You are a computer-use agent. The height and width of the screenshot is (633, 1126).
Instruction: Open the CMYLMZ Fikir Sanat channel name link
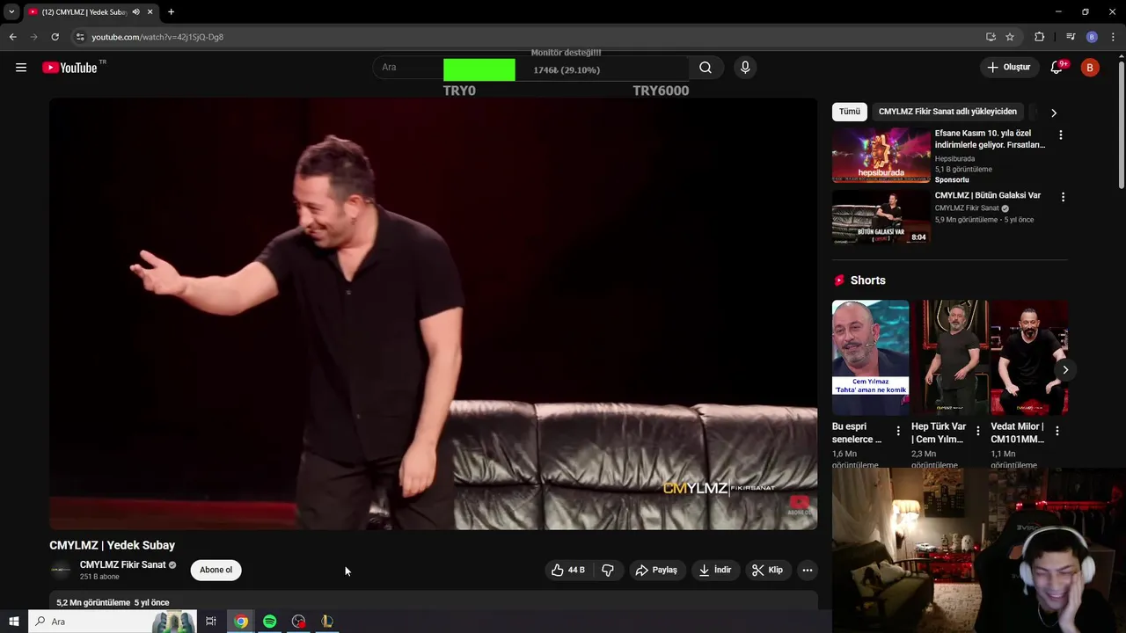(x=122, y=564)
